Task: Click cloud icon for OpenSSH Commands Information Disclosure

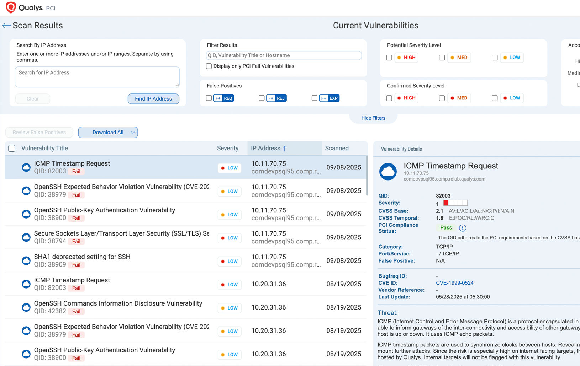Action: [x=26, y=307]
